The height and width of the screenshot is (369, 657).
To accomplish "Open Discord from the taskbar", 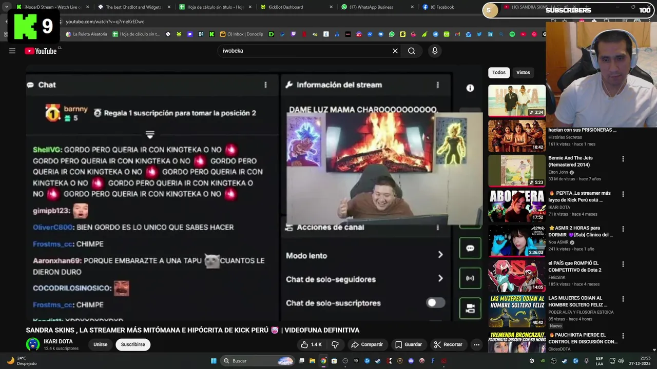I will [411, 361].
